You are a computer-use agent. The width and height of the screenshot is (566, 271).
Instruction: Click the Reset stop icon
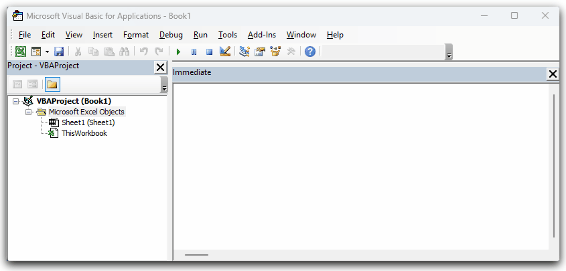210,52
